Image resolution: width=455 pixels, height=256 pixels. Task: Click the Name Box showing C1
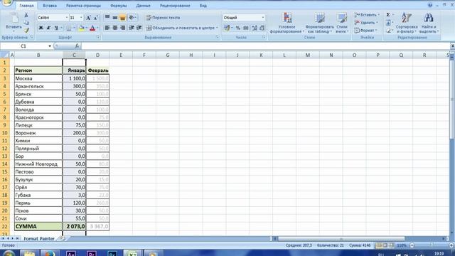(23, 46)
